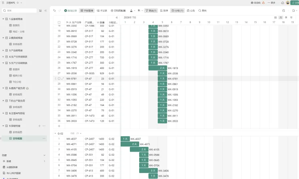299x179 pixels.
Task: Open the hamburger menu at top left
Action: click(3, 3)
